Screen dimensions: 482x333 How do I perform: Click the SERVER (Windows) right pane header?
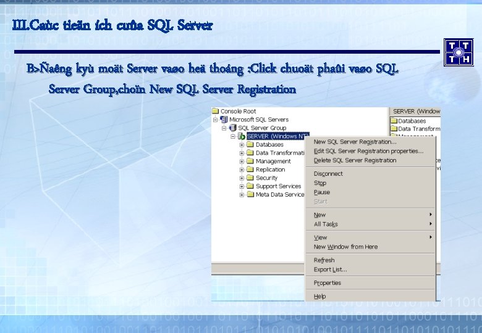click(415, 111)
